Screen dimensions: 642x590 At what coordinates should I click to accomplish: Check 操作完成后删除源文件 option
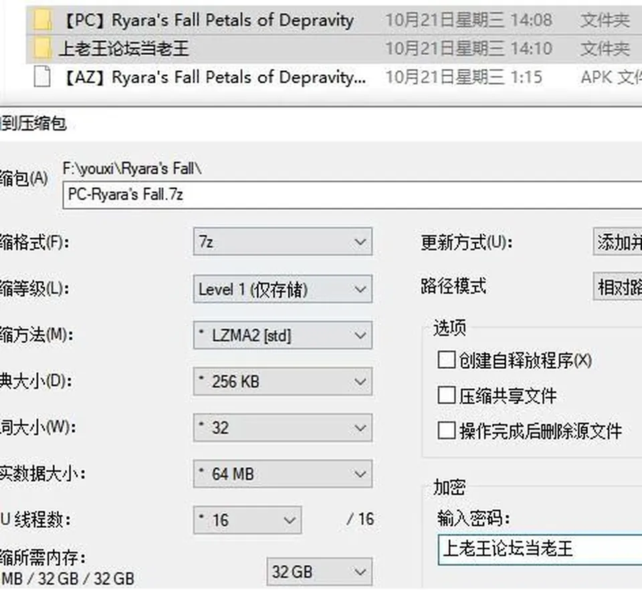point(446,430)
